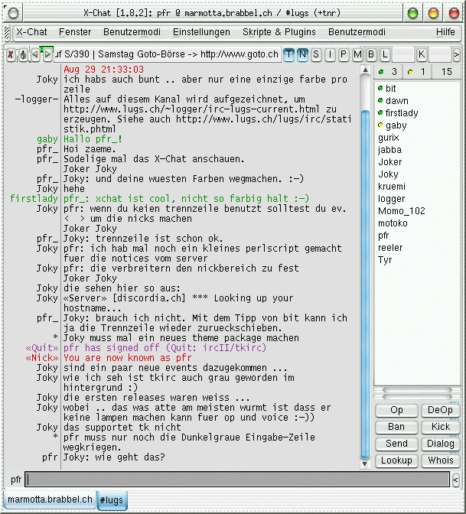Toggle the N channel mode button

pos(302,54)
